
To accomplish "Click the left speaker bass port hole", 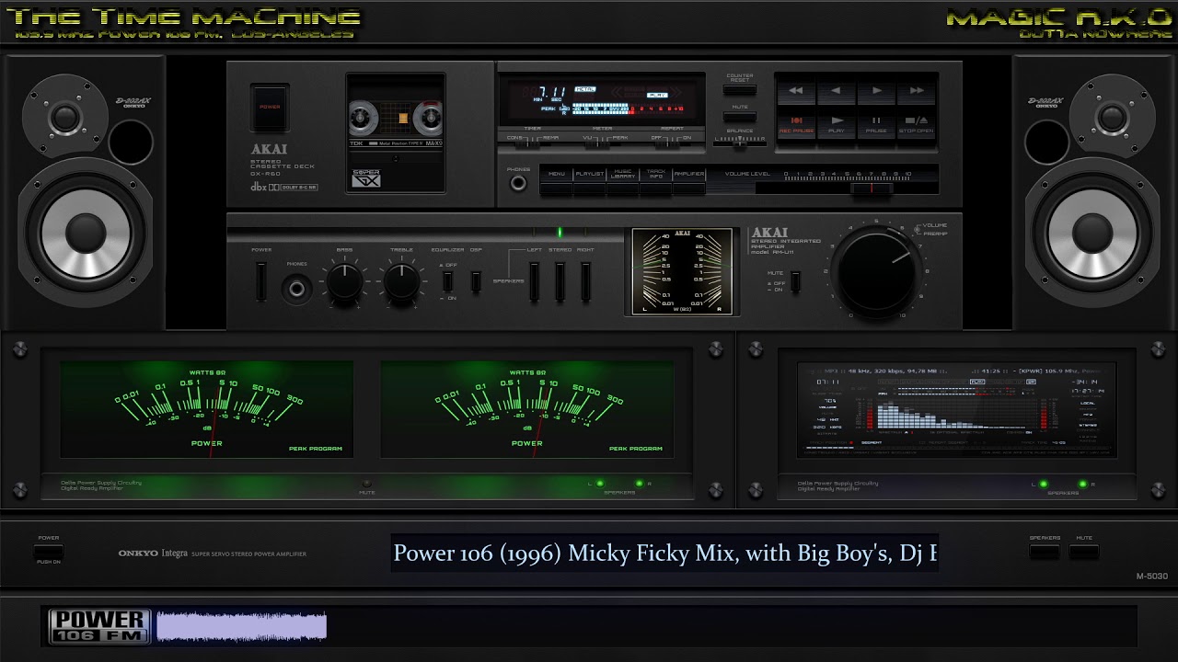I will [131, 142].
